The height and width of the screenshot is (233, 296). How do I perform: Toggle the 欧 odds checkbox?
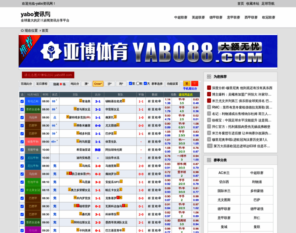tap(138, 83)
